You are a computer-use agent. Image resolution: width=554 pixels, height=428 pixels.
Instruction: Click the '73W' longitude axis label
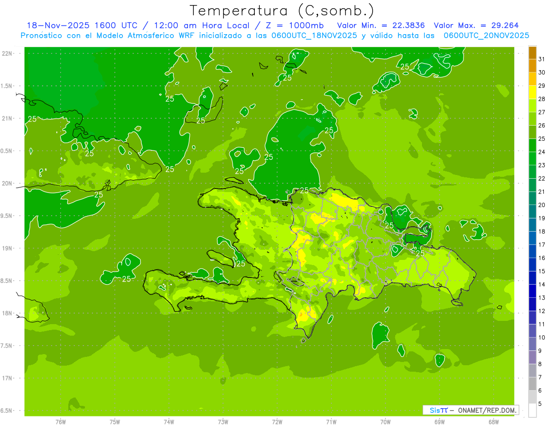pyautogui.click(x=223, y=422)
